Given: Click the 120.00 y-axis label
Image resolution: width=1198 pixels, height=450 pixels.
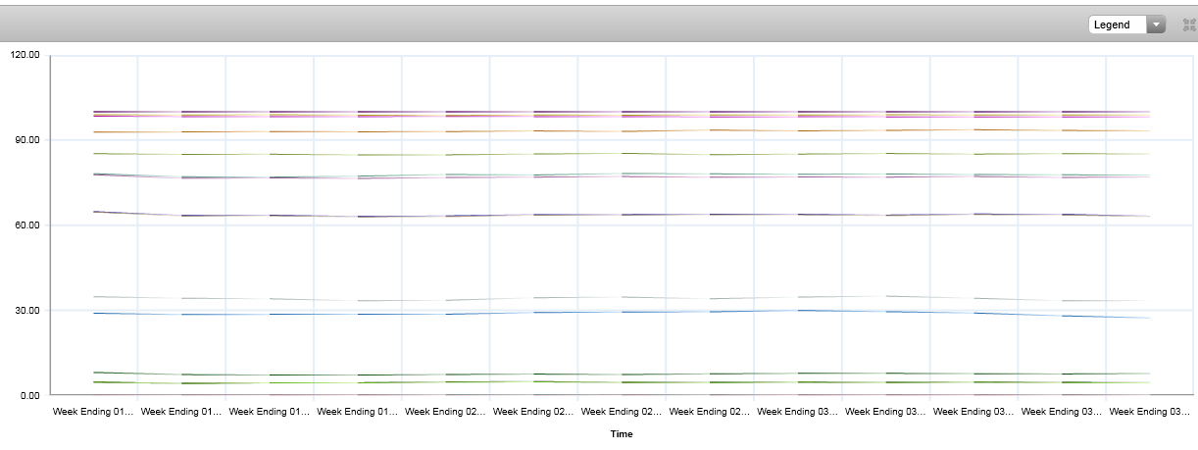Looking at the screenshot, I should pyautogui.click(x=24, y=55).
